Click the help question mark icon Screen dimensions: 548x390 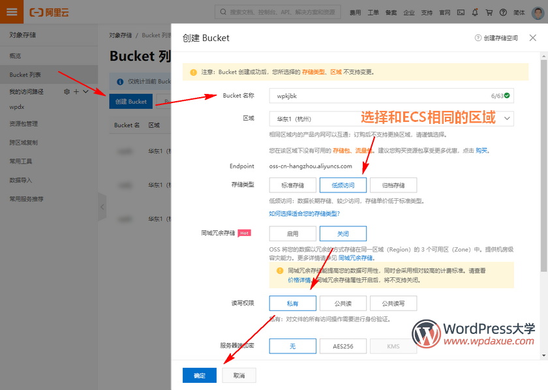point(502,11)
